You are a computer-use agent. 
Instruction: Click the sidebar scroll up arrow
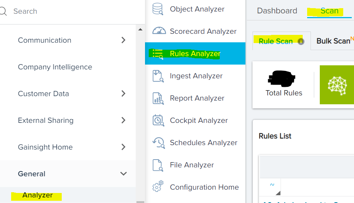[140, 29]
